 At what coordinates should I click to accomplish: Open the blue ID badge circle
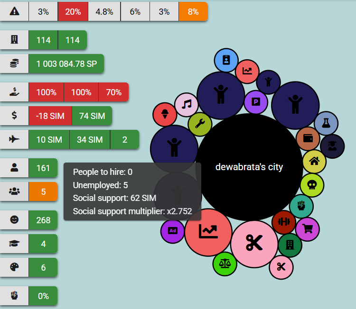(x=226, y=60)
